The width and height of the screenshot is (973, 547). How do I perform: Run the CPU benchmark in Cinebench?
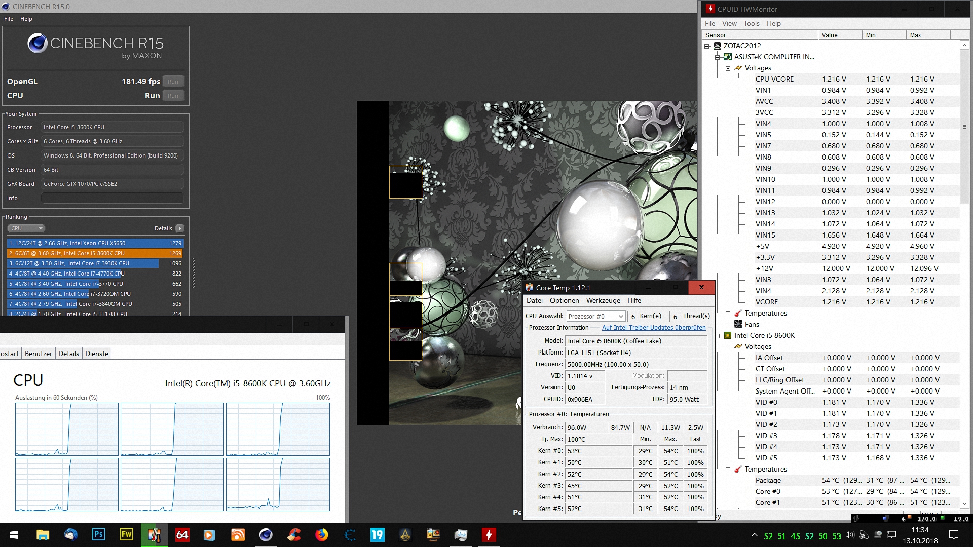(x=173, y=96)
